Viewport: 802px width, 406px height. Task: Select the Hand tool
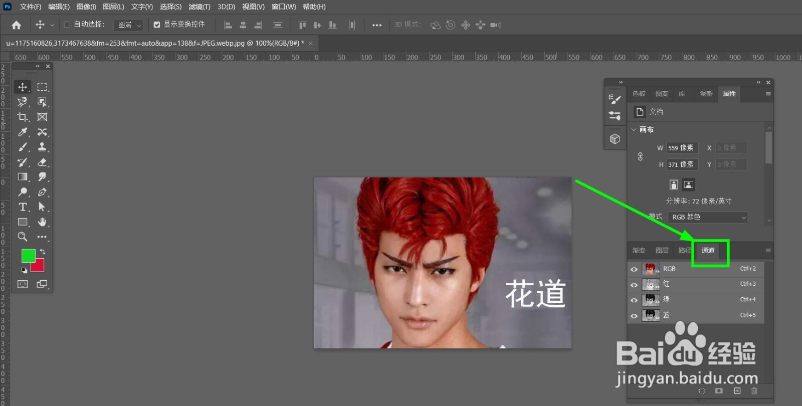click(x=42, y=222)
